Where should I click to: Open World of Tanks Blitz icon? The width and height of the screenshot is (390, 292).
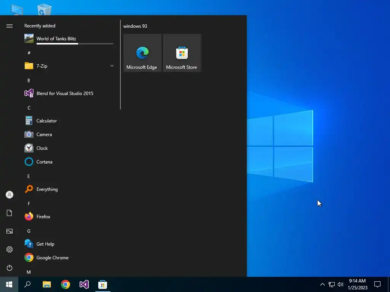point(29,38)
